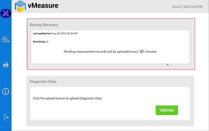
Task: Click the pending measurement records message
Action: pos(110,52)
